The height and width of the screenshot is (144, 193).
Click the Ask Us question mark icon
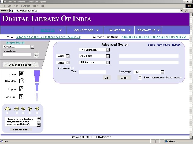click(x=21, y=97)
